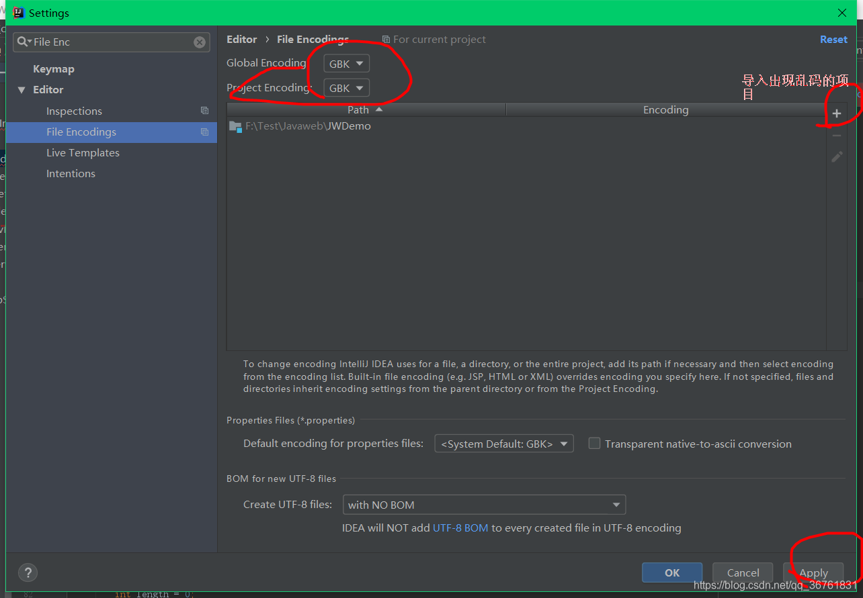This screenshot has width=863, height=598.
Task: Open the Project Encoding GBK dropdown
Action: [x=346, y=88]
